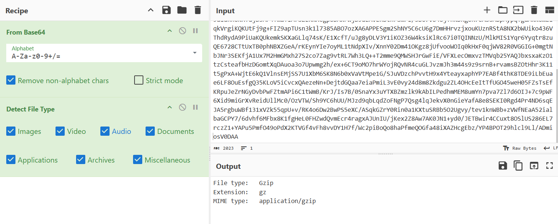558x224 pixels.
Task: Save output to file
Action: 502,166
